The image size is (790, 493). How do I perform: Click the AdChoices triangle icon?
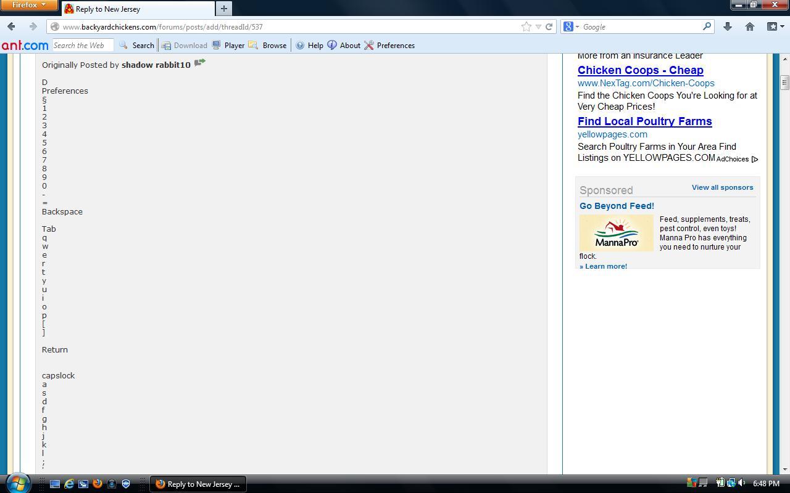754,159
